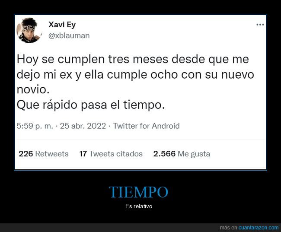This screenshot has width=281, height=232.
Task: Open the 25 abr. 2022 date link
Action: [83, 126]
